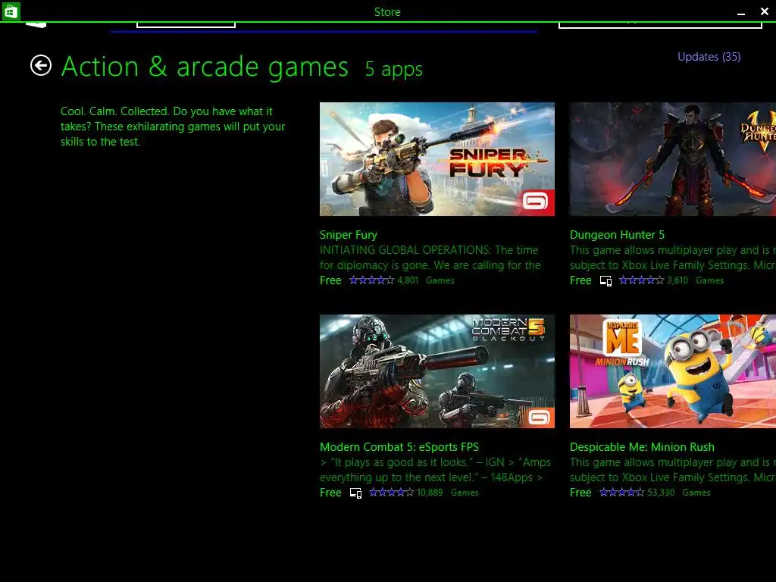This screenshot has width=776, height=582.
Task: Click Dungeon Hunter 5 device compatibility icon
Action: [605, 281]
